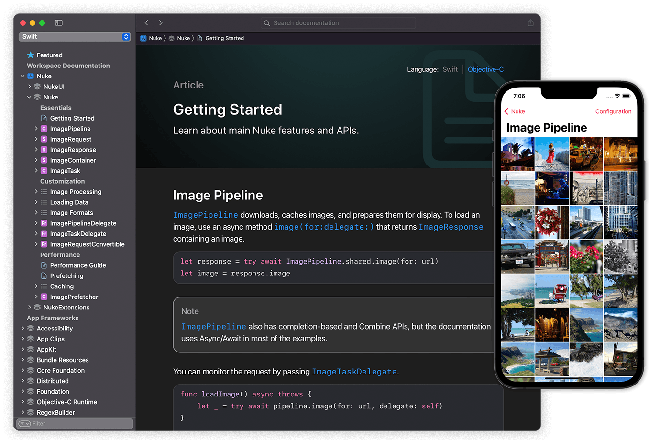This screenshot has height=440, width=660.
Task: Select RegexBuilder in sidebar
Action: point(56,413)
